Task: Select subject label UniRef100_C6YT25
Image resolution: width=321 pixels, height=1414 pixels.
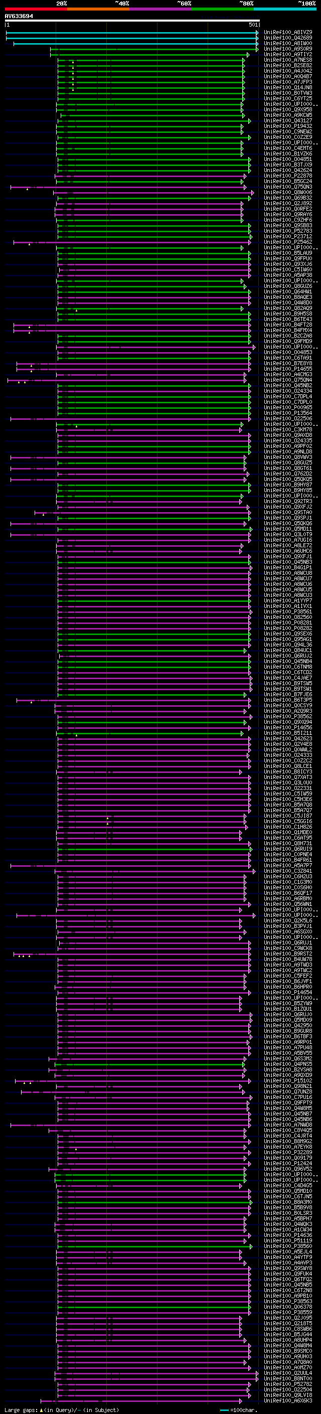Action: (x=288, y=98)
